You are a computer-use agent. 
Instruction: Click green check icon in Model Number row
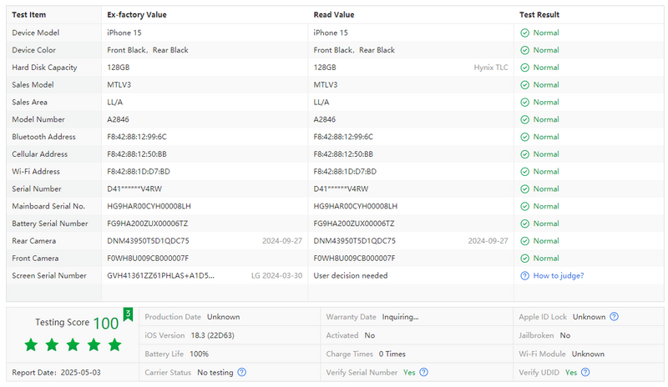525,119
